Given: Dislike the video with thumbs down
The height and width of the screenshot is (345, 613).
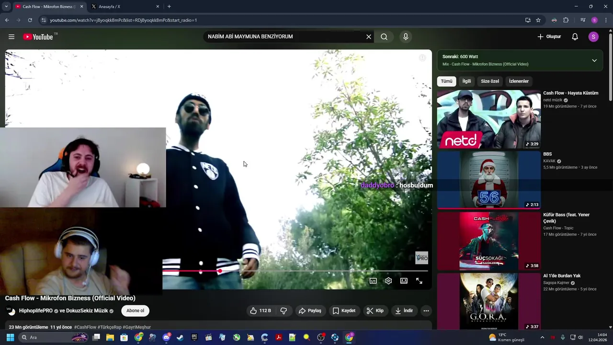Looking at the screenshot, I should 284,311.
